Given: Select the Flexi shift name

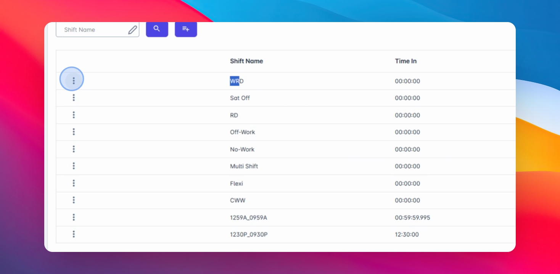Looking at the screenshot, I should click(x=237, y=183).
